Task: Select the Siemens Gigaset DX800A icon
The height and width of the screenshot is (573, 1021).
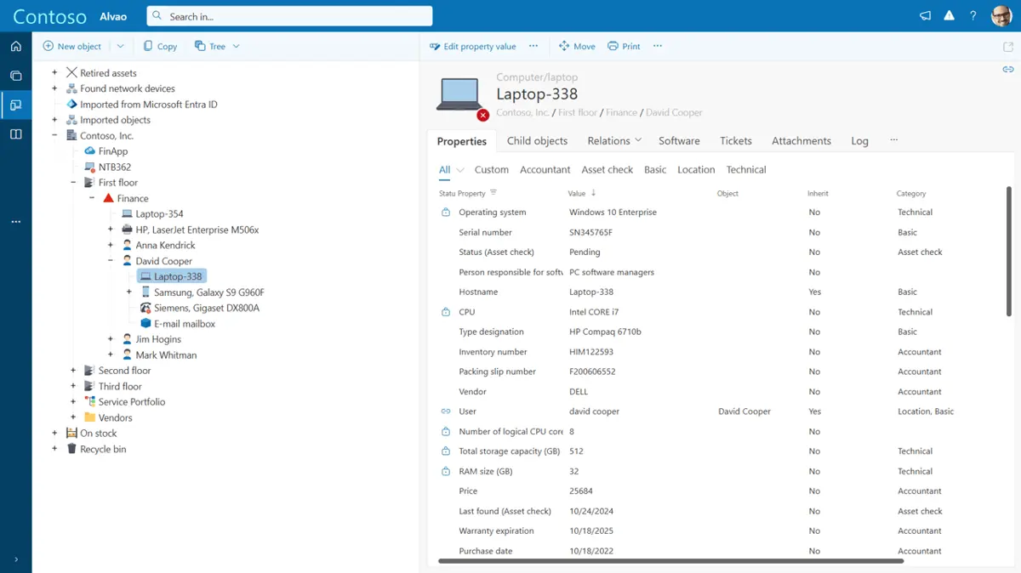Action: tap(145, 308)
